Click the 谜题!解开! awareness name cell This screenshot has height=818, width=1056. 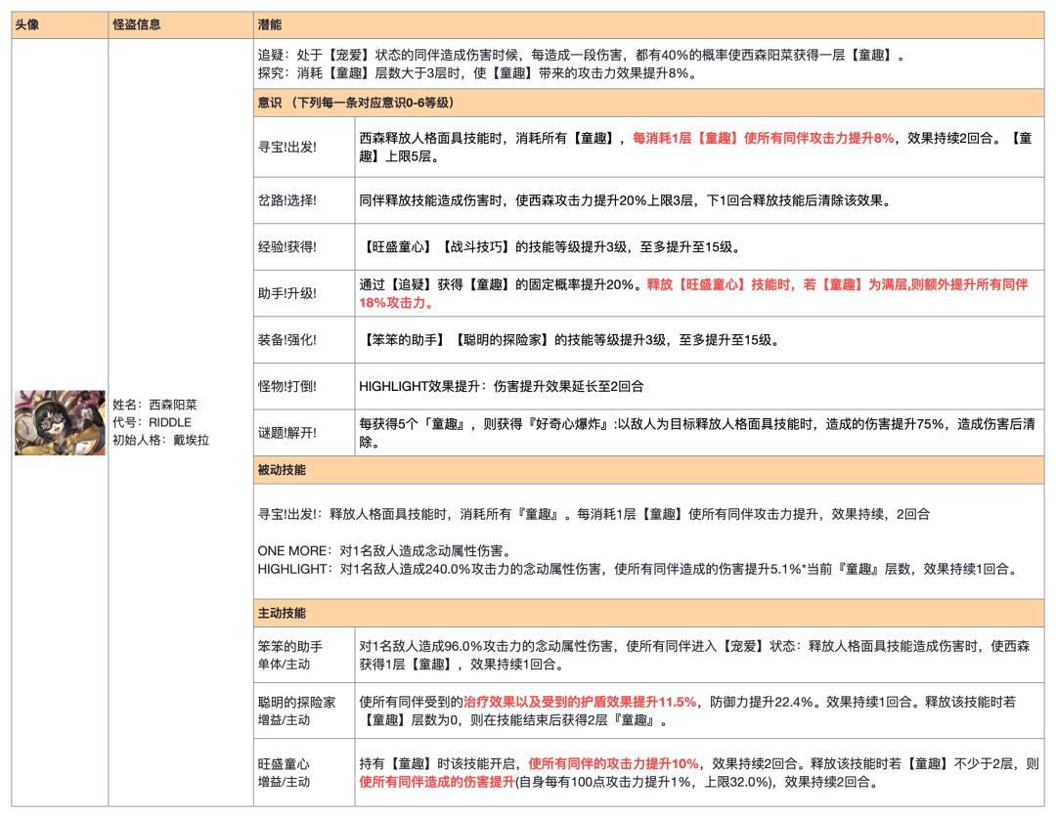[x=304, y=432]
